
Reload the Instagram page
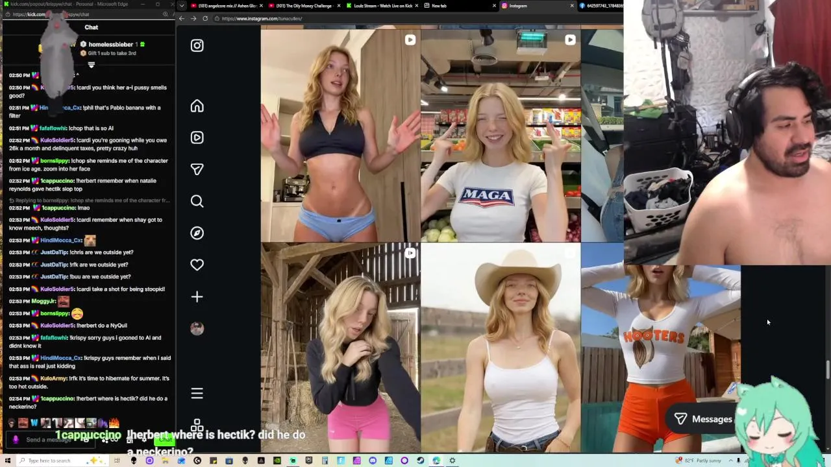pos(205,18)
